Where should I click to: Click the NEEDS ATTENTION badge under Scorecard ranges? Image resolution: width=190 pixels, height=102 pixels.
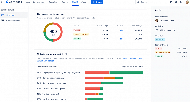pyautogui.click(x=163, y=52)
